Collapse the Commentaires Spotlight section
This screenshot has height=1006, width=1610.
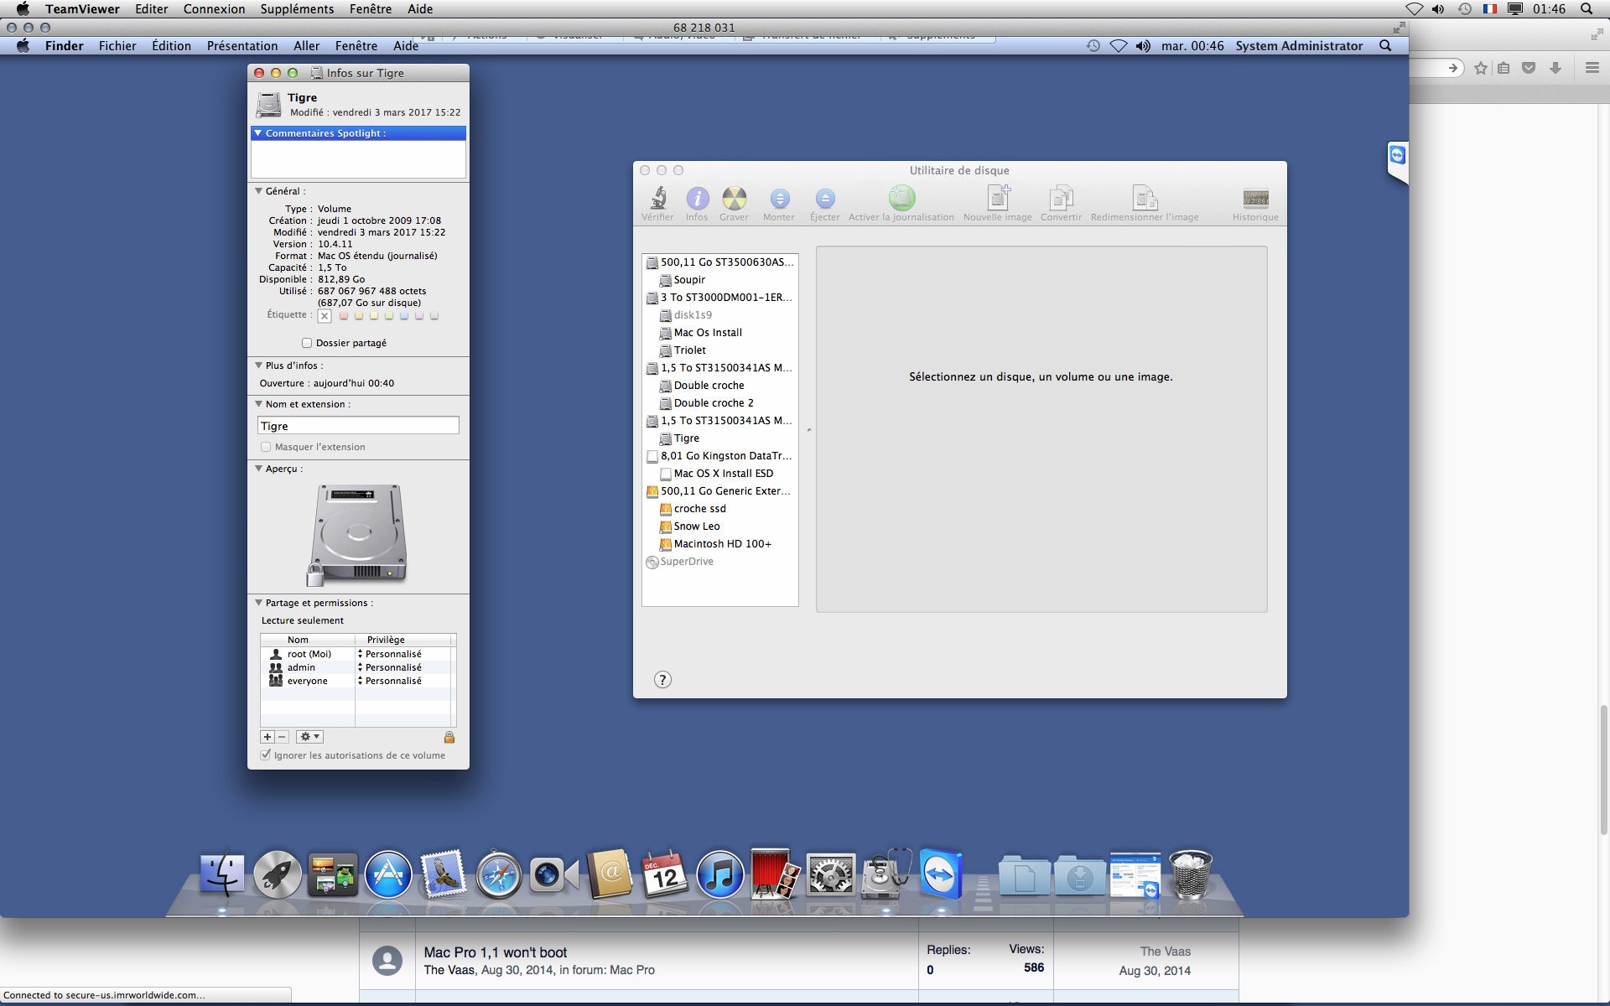pos(258,133)
